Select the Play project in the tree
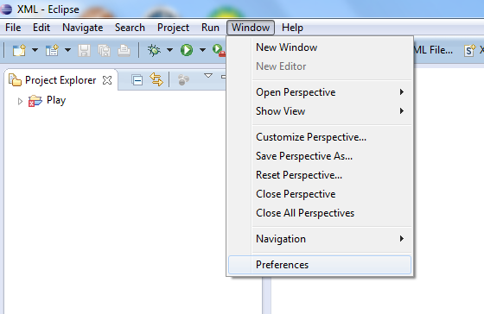484x314 pixels. click(56, 100)
